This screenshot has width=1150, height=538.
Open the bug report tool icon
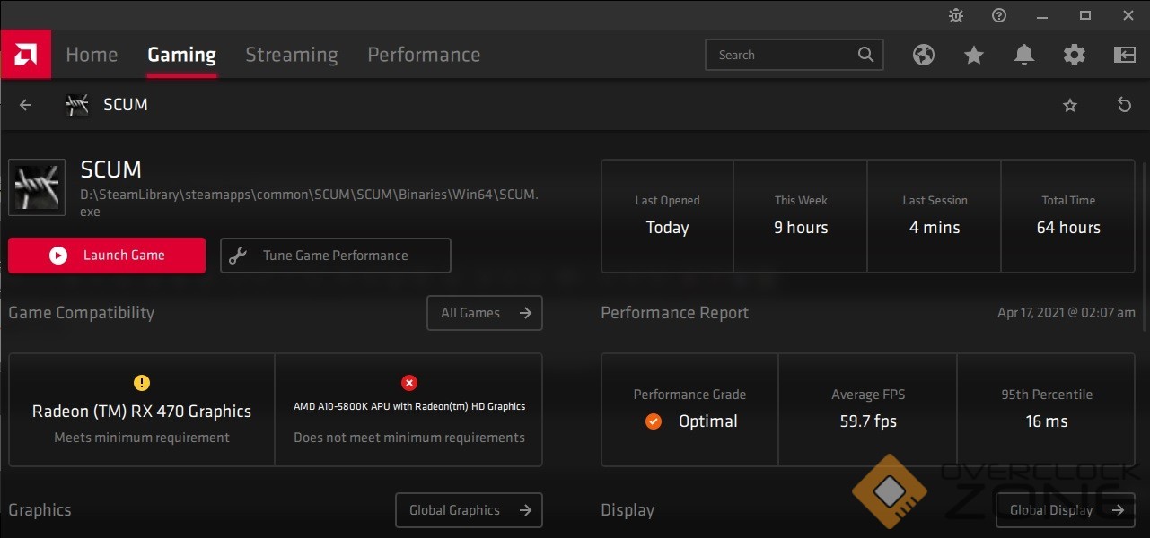tap(956, 15)
